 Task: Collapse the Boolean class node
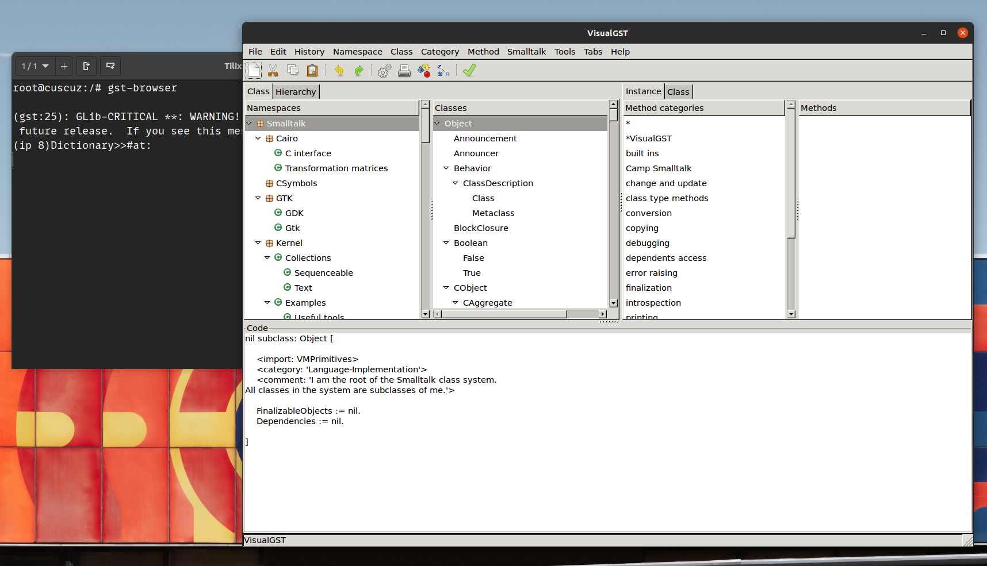[446, 242]
